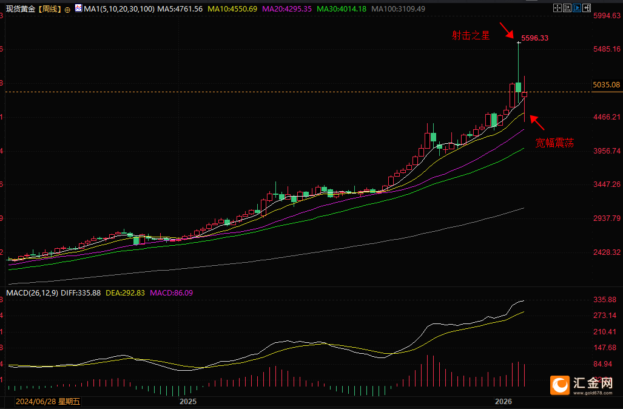This screenshot has width=623, height=409.
Task: Click the 273.14 MACD axis label
Action: (x=605, y=316)
